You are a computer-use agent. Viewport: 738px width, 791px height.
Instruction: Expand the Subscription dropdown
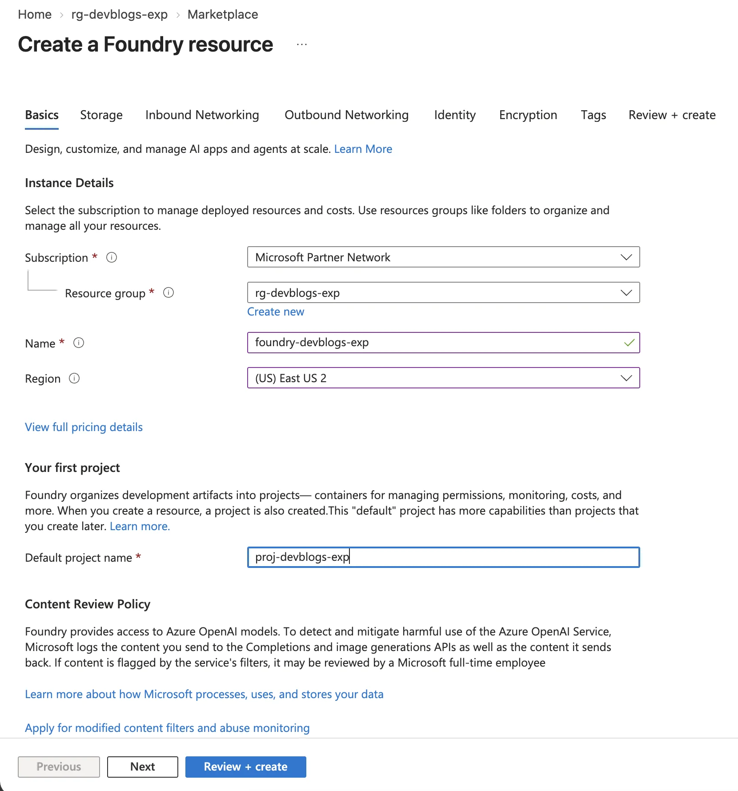click(443, 257)
